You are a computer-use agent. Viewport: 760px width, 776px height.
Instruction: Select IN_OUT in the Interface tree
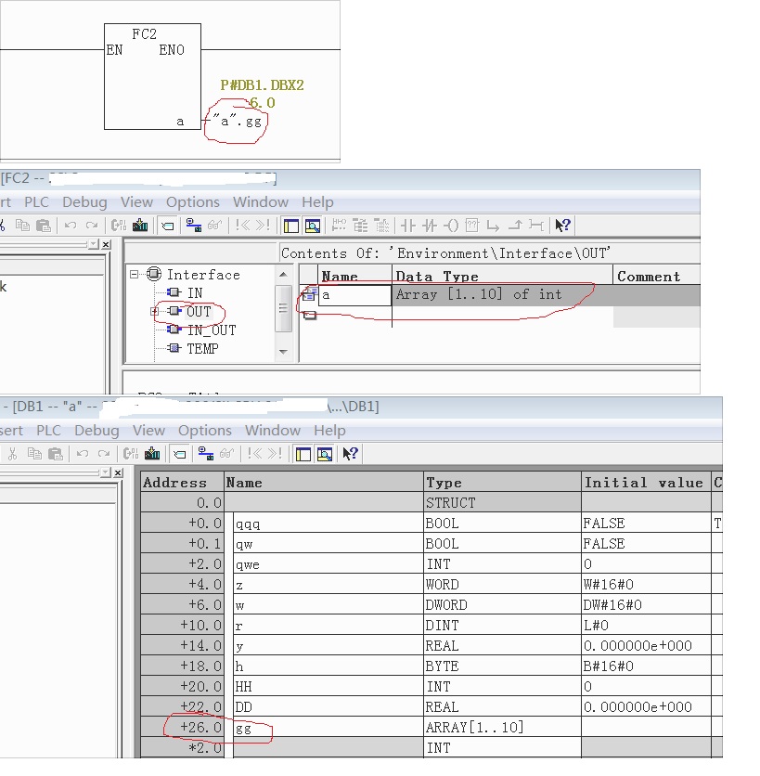(212, 330)
